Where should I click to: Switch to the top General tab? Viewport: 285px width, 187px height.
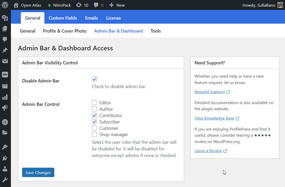click(32, 18)
